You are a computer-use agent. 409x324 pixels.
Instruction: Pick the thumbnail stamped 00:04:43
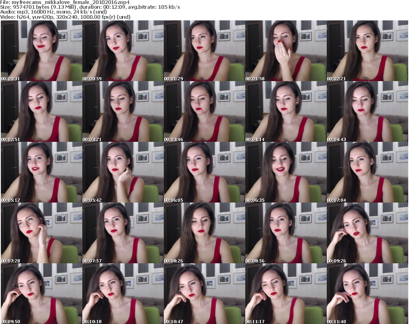[x=367, y=111]
